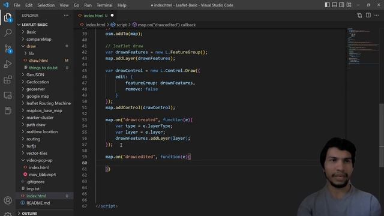Viewport: 384px width, 216px height.
Task: Expand the leaflet Routing Machine folder
Action: pos(49,103)
